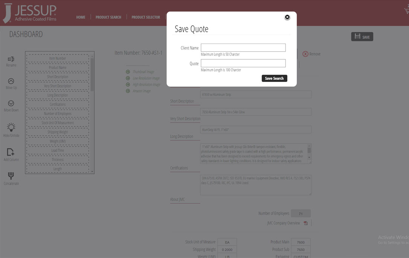Click the Remove X icon
409x258 pixels.
(x=305, y=54)
